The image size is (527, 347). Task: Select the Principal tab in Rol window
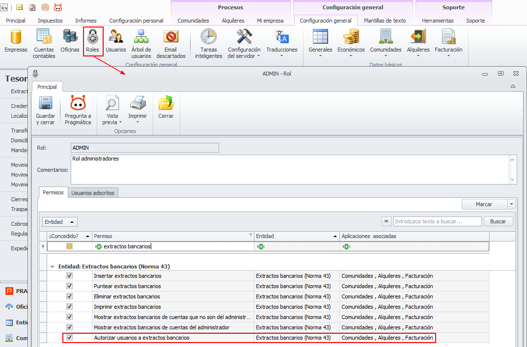[x=47, y=87]
